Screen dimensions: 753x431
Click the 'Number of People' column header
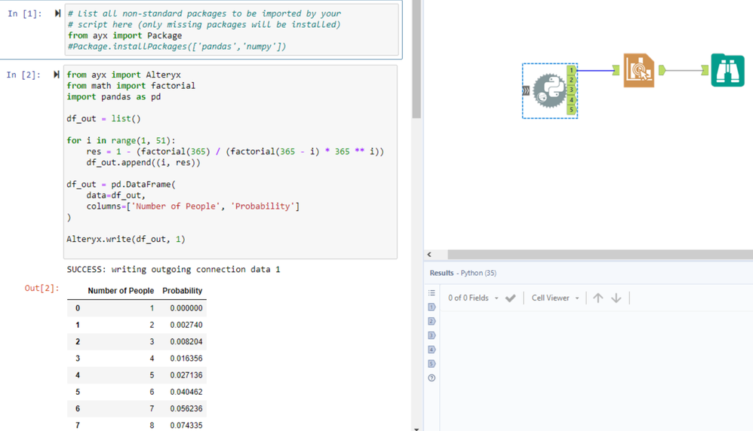121,291
